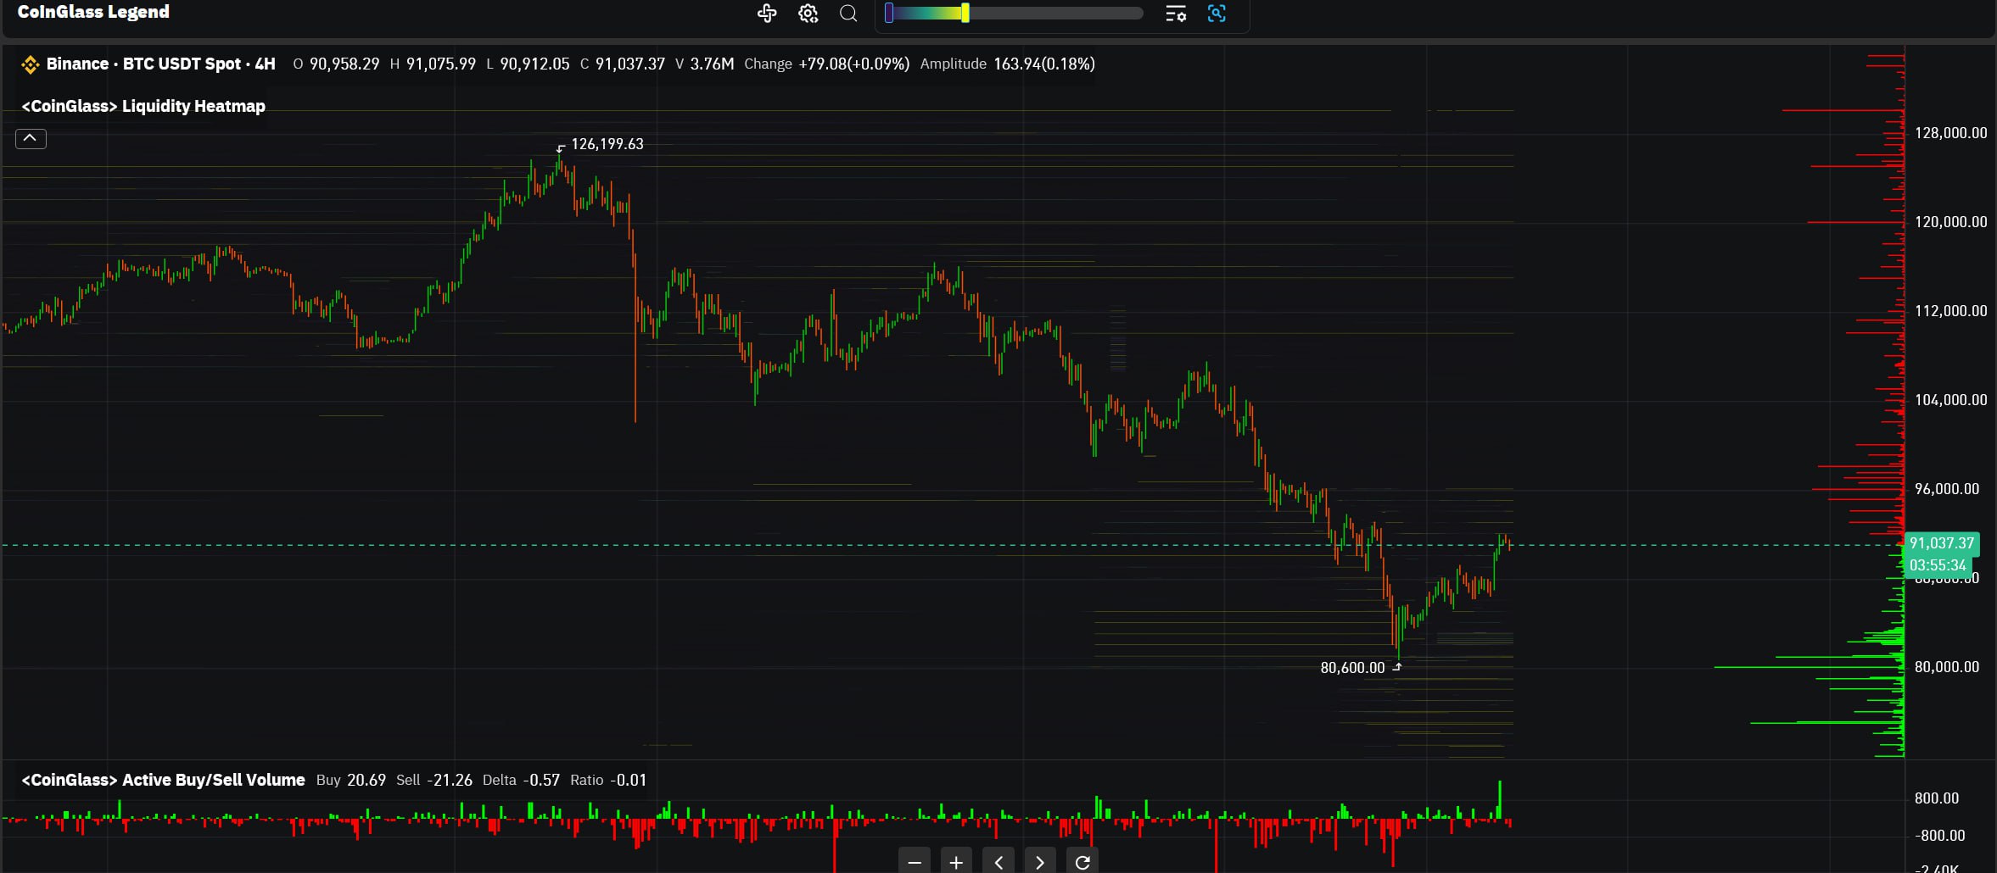
Task: Open the chart settings gear icon
Action: click(808, 14)
